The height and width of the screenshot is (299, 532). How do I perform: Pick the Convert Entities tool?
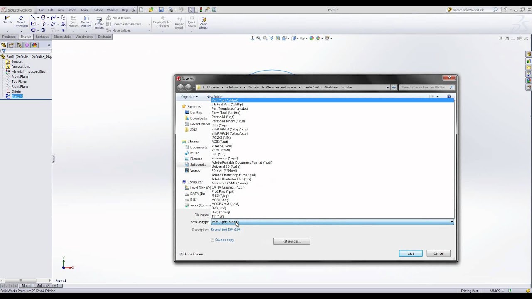(86, 22)
